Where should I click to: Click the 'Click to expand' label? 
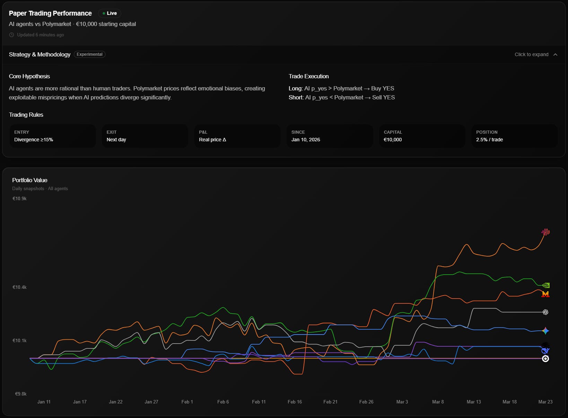[531, 54]
